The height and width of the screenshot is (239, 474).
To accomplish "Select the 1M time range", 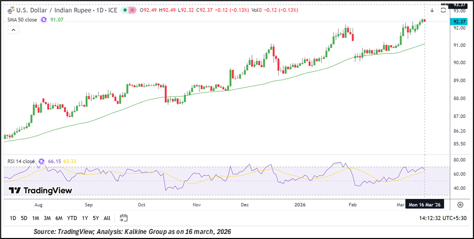I will point(36,218).
